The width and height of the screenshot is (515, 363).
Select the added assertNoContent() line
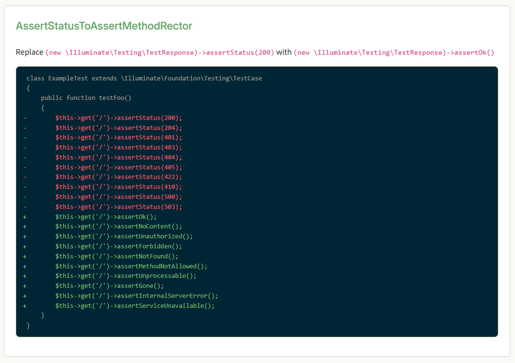118,227
